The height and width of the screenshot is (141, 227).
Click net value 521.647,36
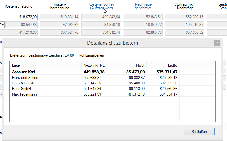[x=92, y=89]
